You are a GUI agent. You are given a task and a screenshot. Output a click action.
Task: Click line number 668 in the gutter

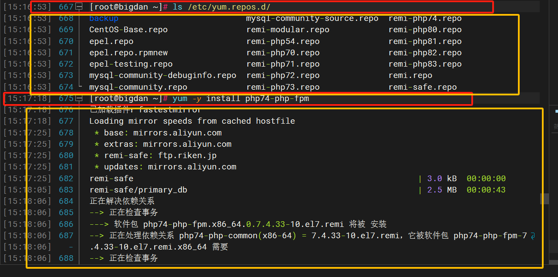[66, 18]
